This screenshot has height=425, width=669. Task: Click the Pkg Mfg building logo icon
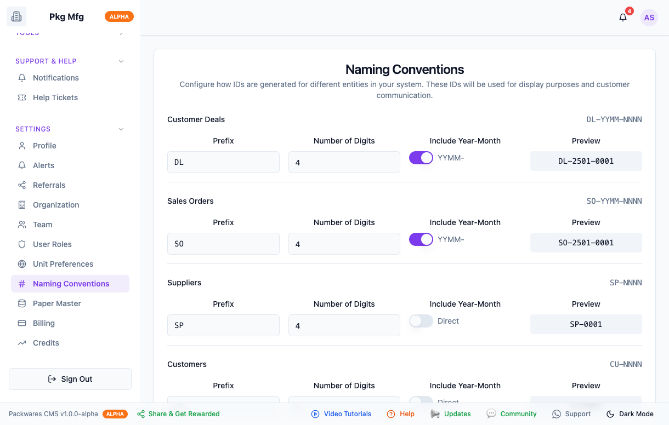(x=16, y=16)
